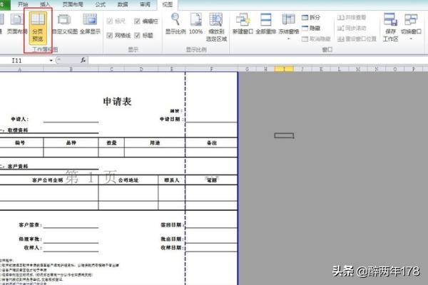The image size is (428, 285).
Task: Select the 分页预览 page break preview button
Action: (38, 28)
